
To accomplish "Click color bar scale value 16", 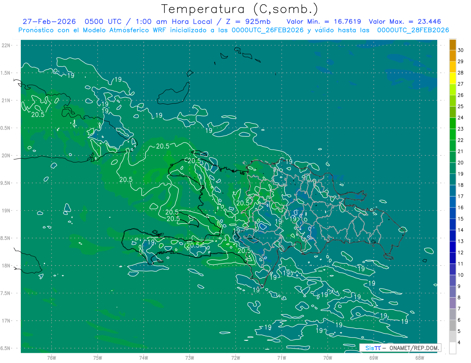I will coord(461,208).
